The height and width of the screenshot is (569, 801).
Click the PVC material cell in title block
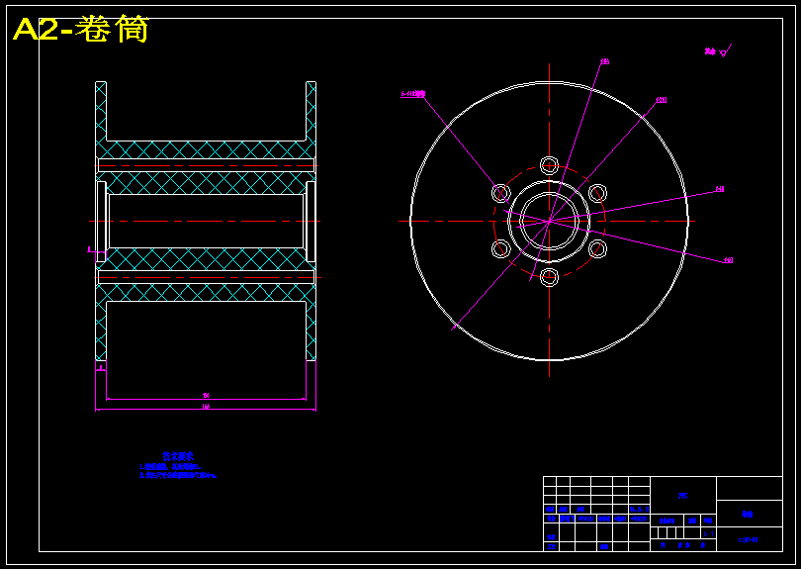(683, 496)
